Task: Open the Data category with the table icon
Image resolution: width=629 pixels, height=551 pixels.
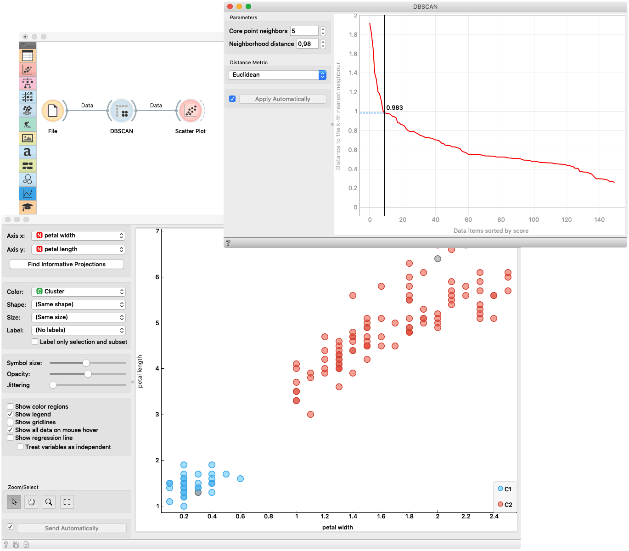Action: [28, 56]
